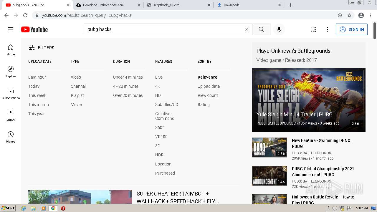Sort results by Rating

click(x=204, y=105)
